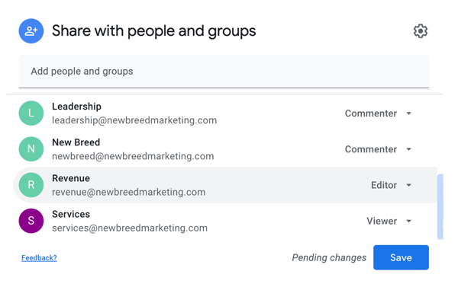Click the Leadership group avatar
This screenshot has height=284, width=458.
click(31, 113)
